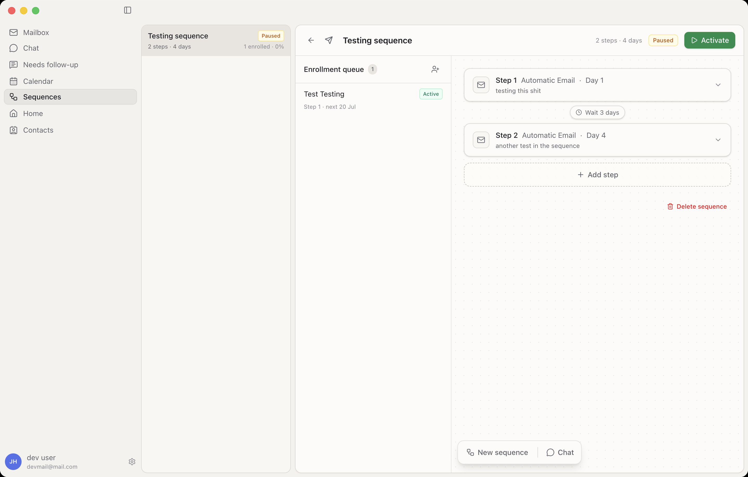Activate the sequence
Viewport: 748px width, 477px height.
(710, 40)
